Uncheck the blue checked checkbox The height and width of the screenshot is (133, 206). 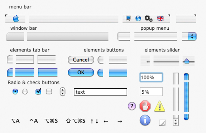pos(38,92)
